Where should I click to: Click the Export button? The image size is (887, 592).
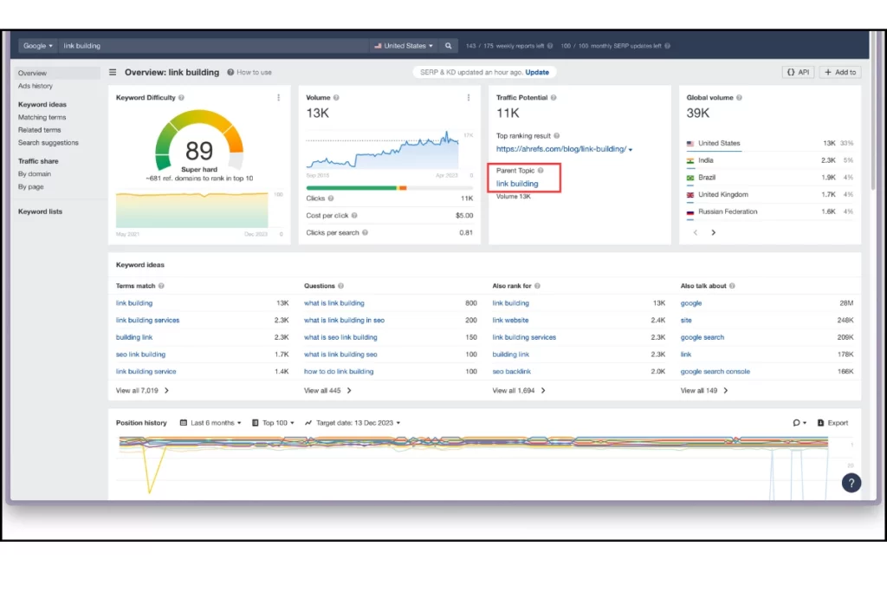click(832, 423)
